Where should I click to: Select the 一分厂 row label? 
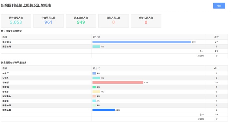coord(5,73)
